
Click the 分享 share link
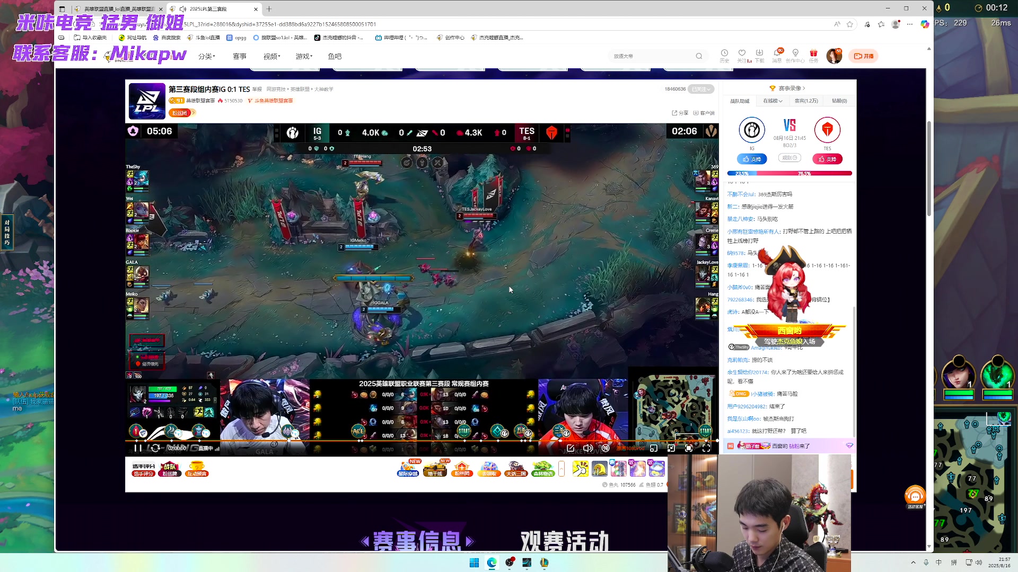(x=680, y=113)
